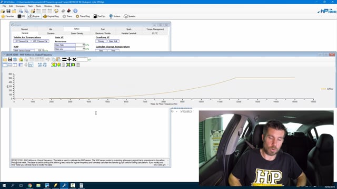This screenshot has width=337, height=189.
Task: Open the calculator app on the taskbar
Action: tap(82, 185)
